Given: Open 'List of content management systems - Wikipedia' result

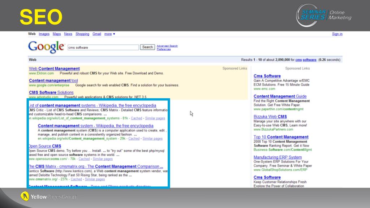Looking at the screenshot, I should click(x=92, y=105).
